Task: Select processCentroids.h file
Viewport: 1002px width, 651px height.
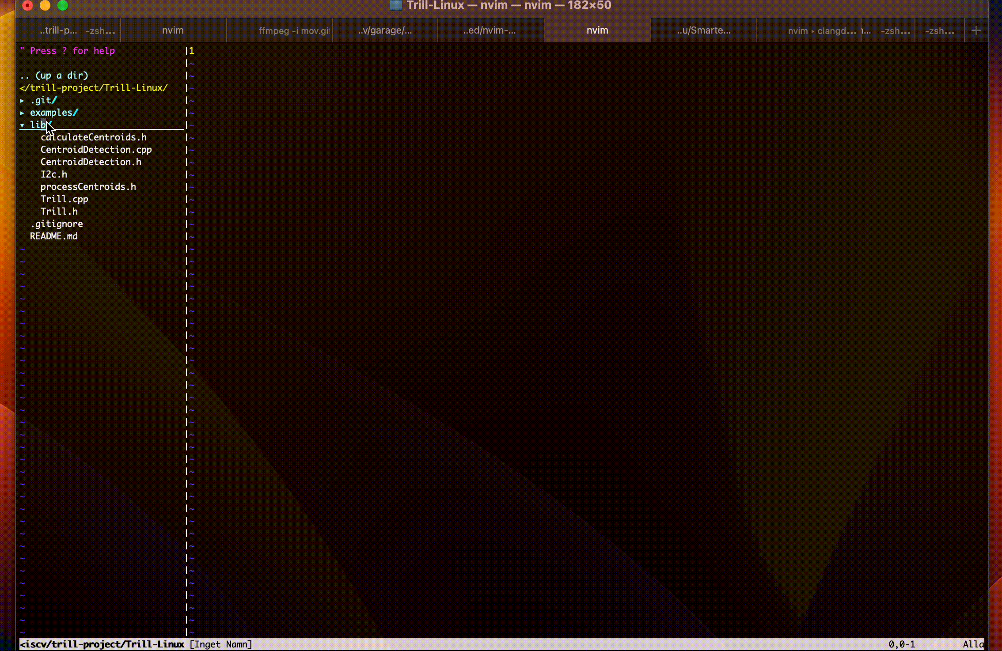Action: point(88,187)
